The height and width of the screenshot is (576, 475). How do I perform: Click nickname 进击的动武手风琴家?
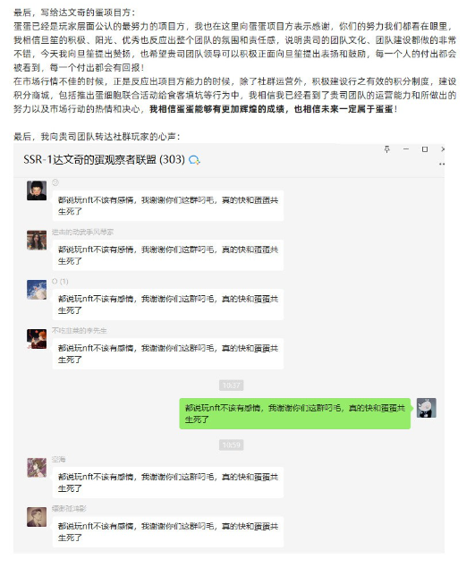(82, 232)
